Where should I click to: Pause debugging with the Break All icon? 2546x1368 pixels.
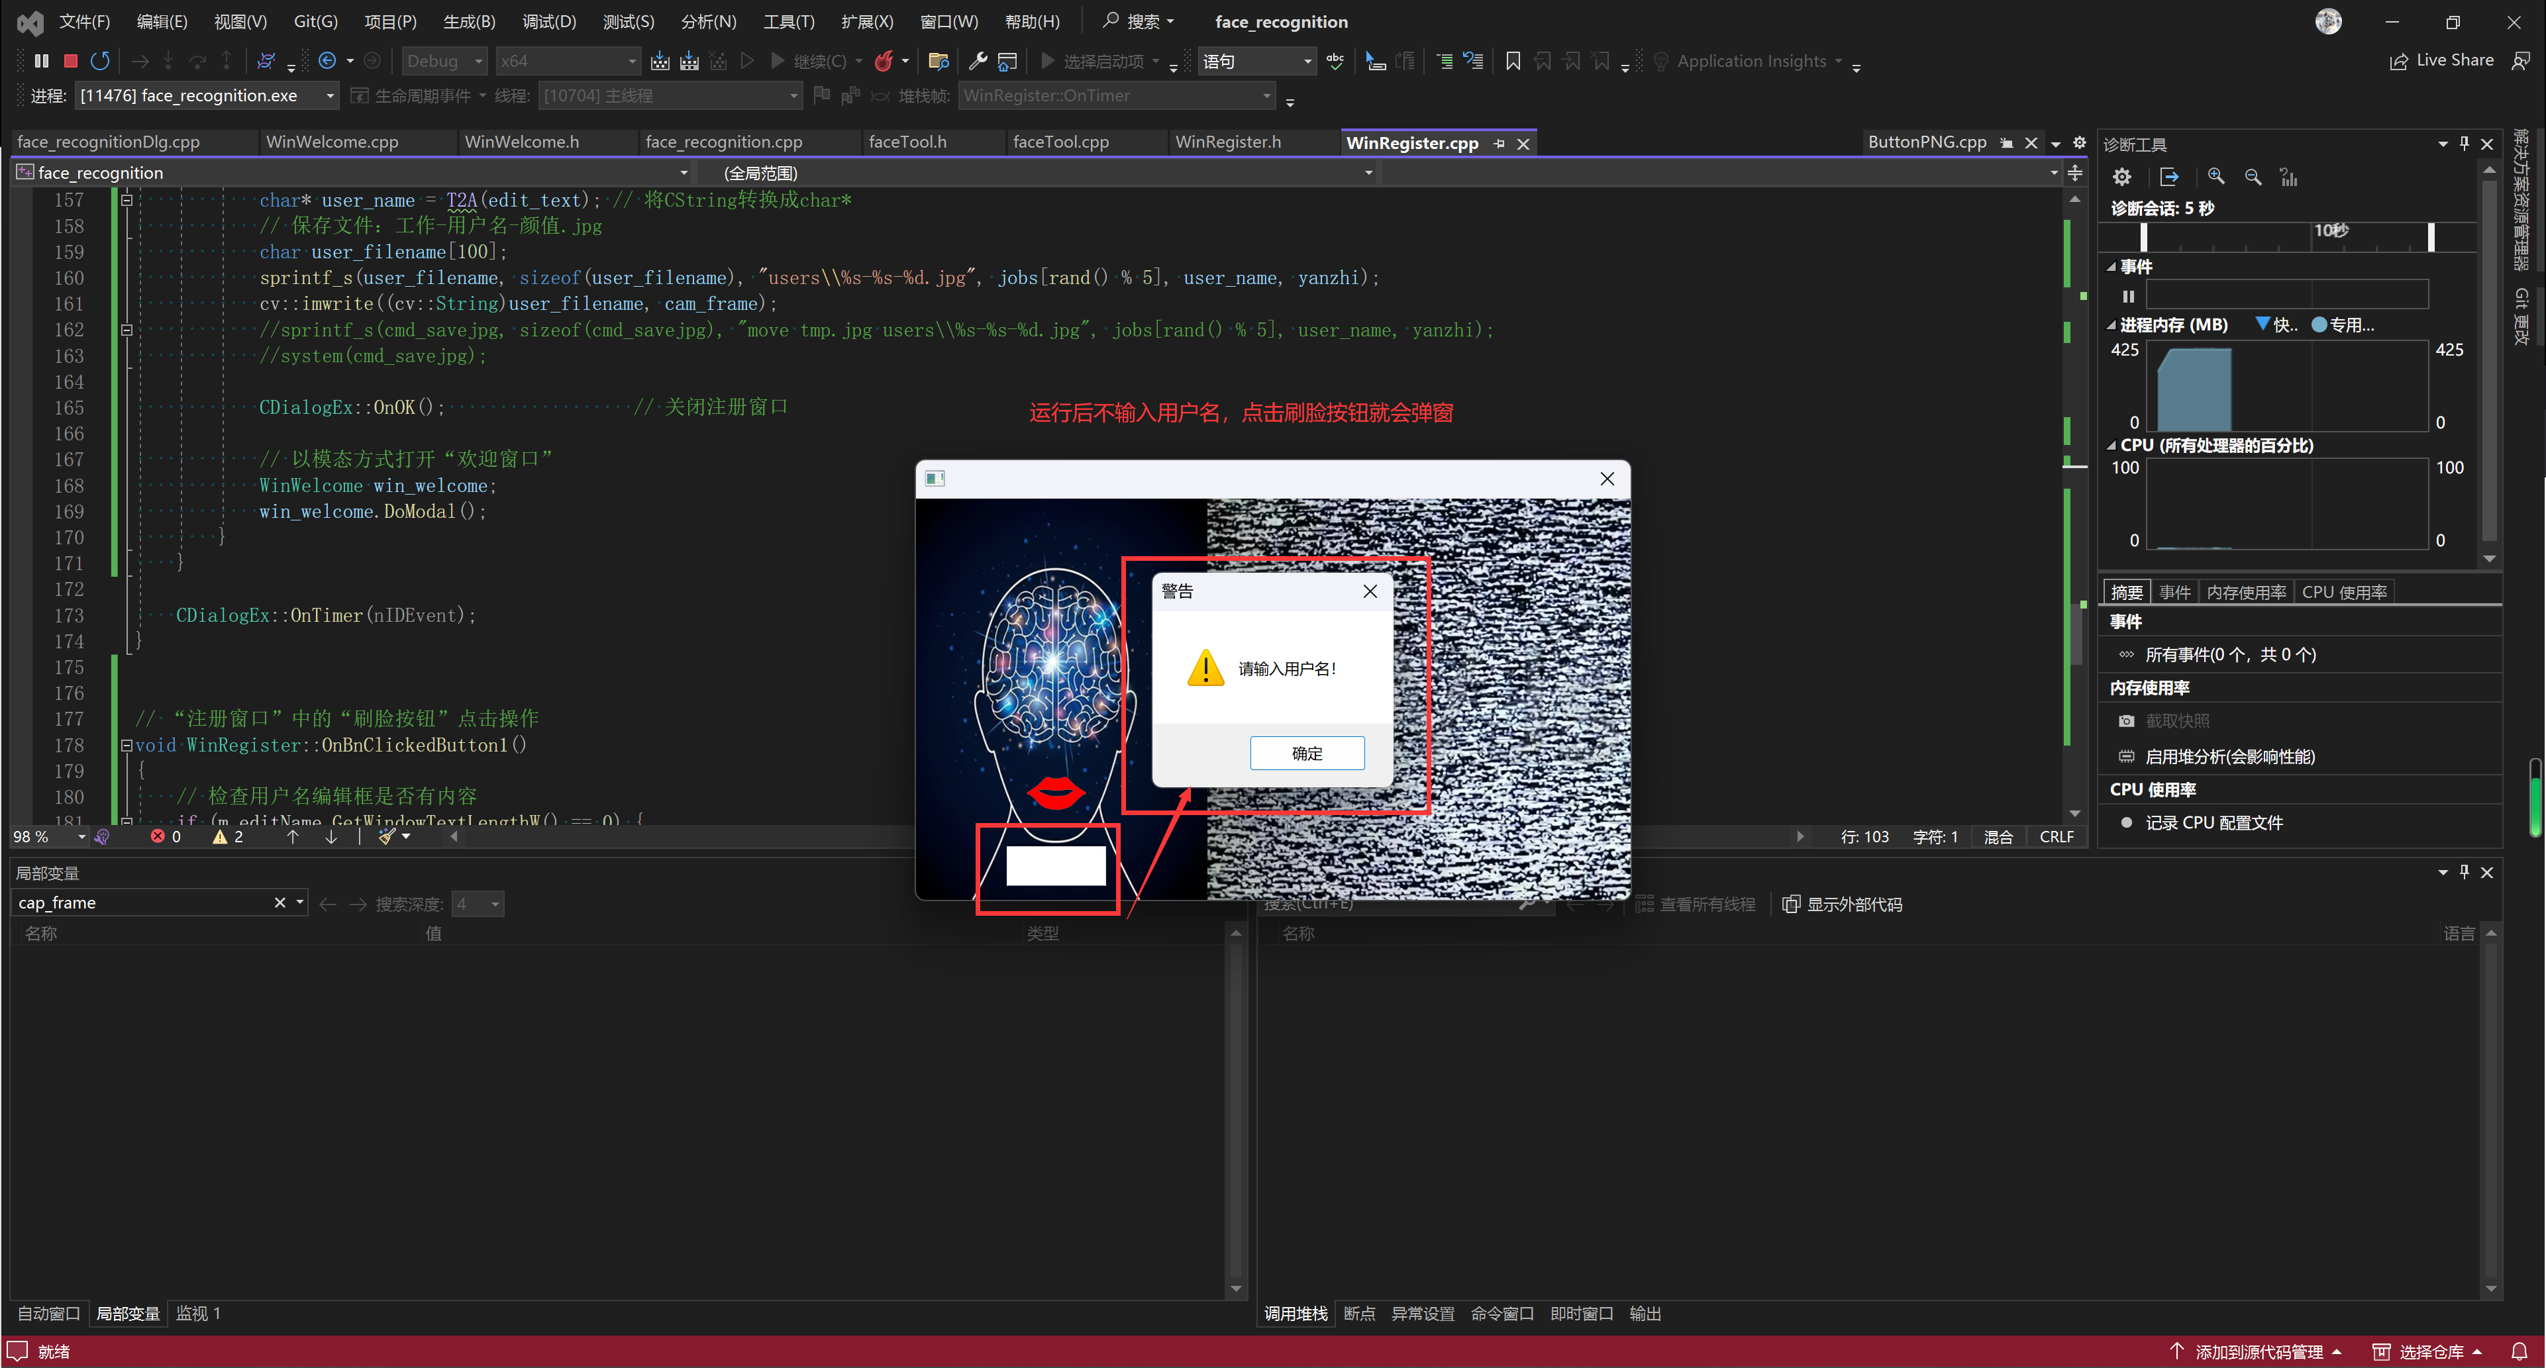tap(42, 62)
